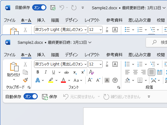Open 参考資料 tab in front window
167x125 pixels.
click(x=114, y=55)
